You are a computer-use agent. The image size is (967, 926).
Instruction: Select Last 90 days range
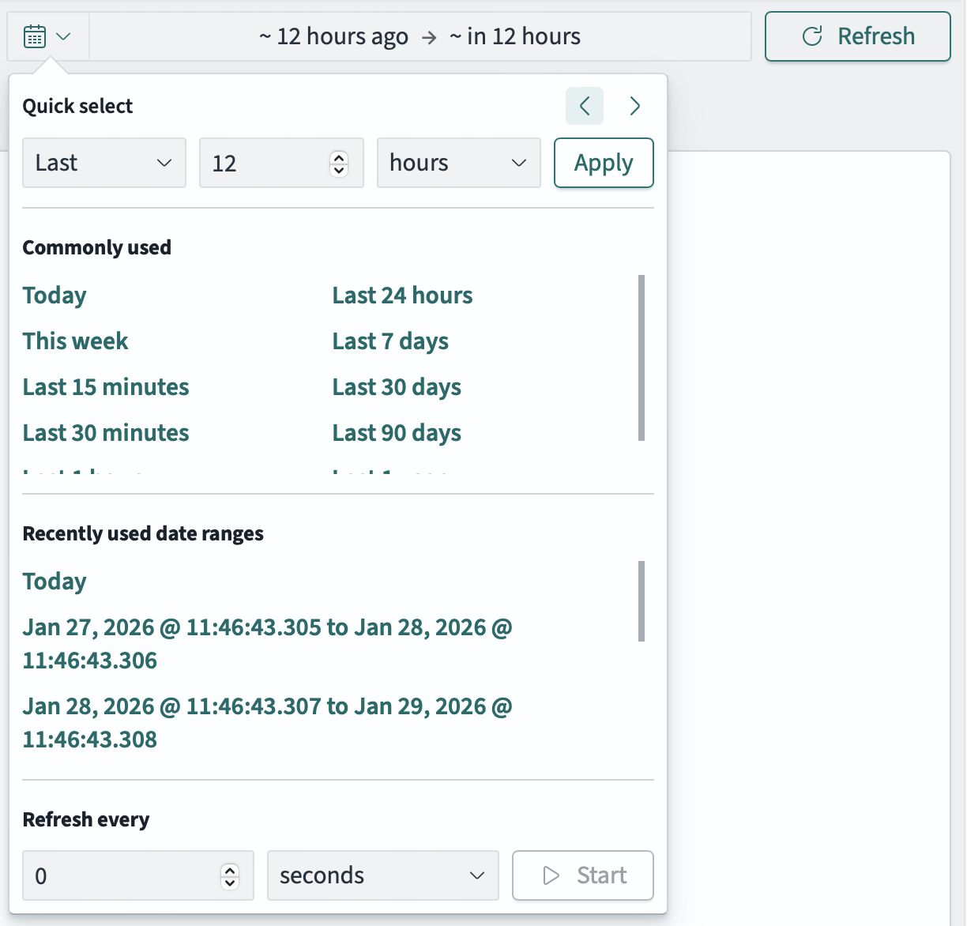(397, 433)
